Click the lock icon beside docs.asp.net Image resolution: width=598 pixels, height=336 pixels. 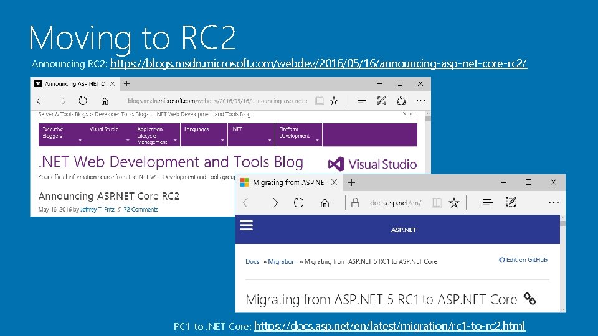click(355, 202)
